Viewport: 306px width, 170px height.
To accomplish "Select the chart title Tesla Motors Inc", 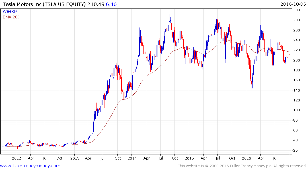I will [x=22, y=4].
